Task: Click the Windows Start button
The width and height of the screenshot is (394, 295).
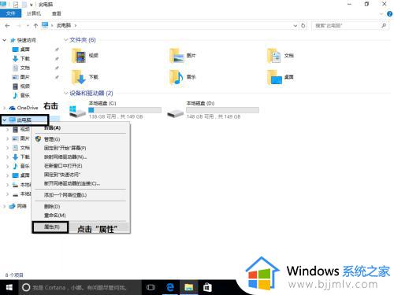Action: point(9,288)
